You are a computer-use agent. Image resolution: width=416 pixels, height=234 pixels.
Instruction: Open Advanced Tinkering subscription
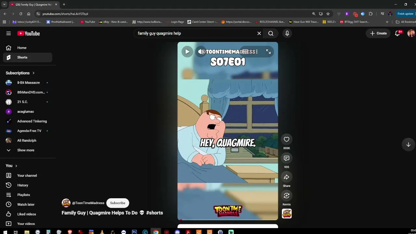[x=28, y=121]
